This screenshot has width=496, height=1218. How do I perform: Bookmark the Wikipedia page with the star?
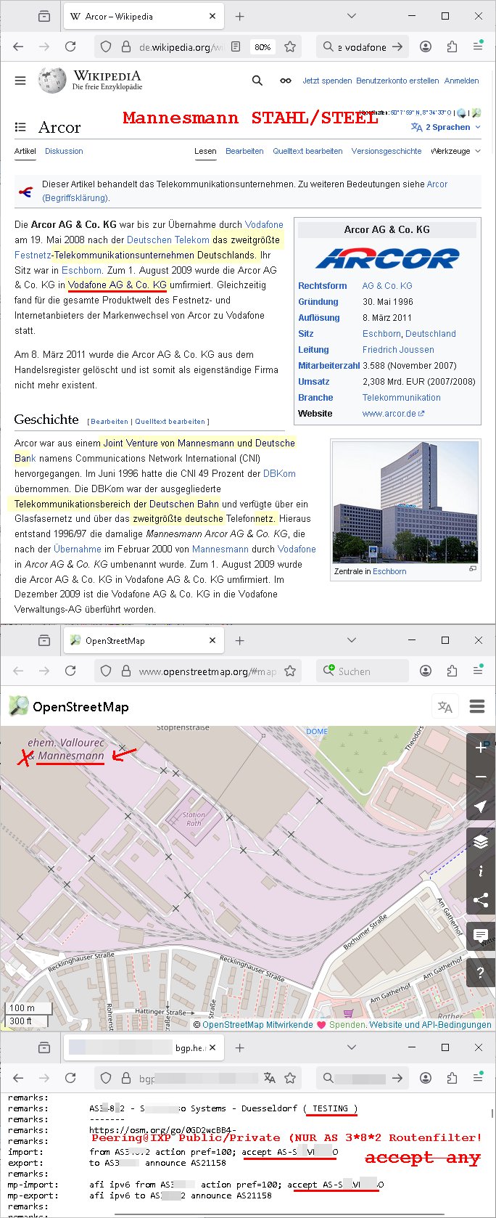click(x=290, y=46)
